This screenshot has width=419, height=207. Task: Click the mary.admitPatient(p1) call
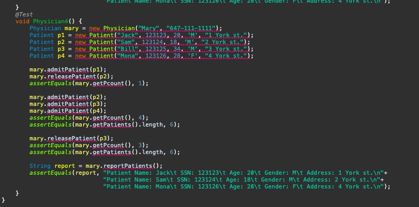68,70
